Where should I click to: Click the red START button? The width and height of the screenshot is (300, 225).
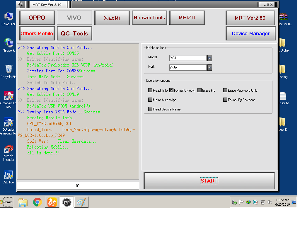tap(209, 180)
